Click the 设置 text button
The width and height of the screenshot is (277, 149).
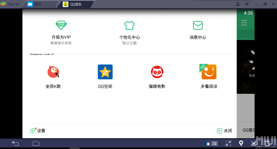(x=41, y=131)
